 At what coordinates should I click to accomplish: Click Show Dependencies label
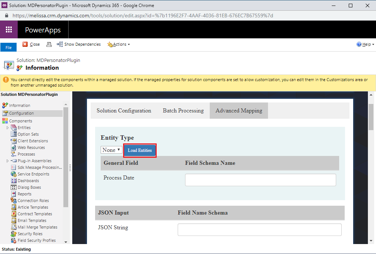tap(83, 44)
